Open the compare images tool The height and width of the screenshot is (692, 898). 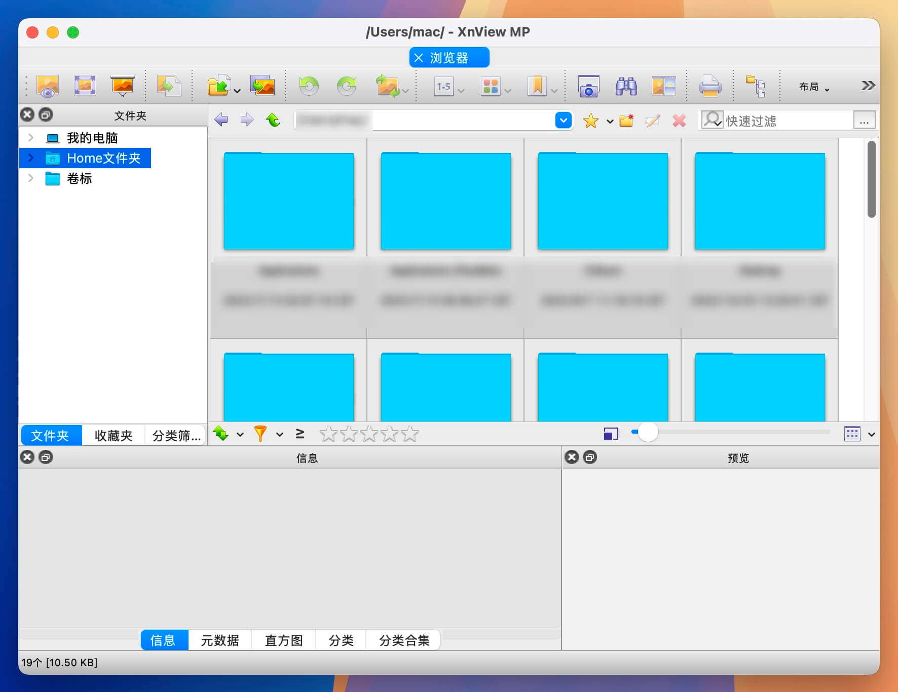tap(663, 85)
